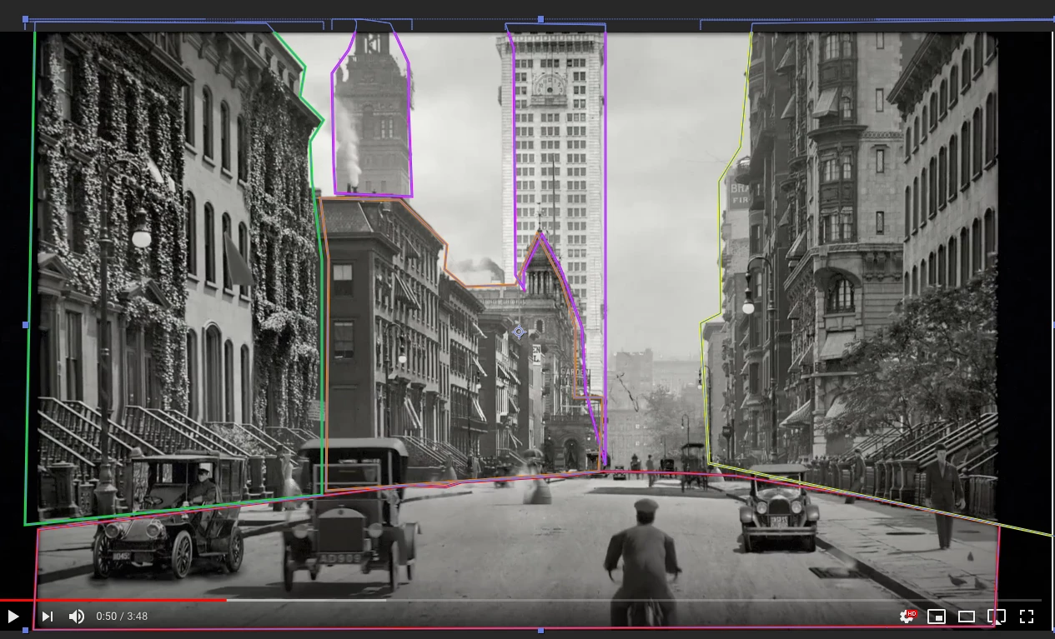Open the HD settings gear menu

[x=907, y=617]
